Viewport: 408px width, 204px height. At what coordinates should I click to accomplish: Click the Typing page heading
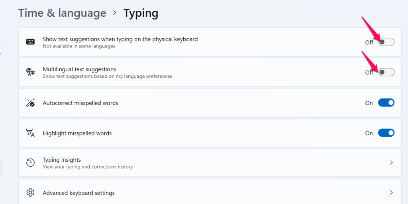[x=141, y=13]
